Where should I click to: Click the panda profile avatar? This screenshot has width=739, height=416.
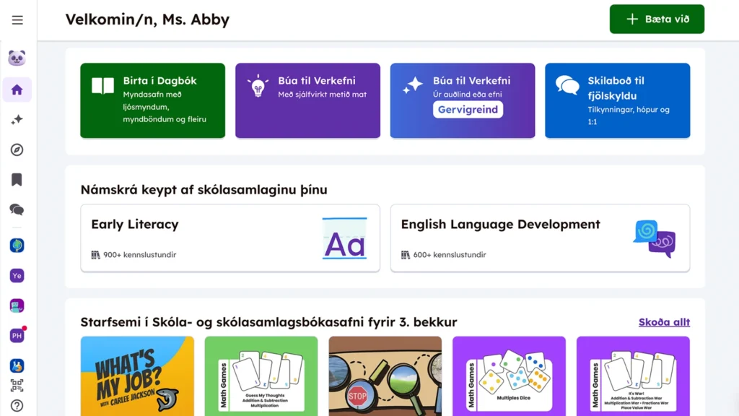coord(17,58)
